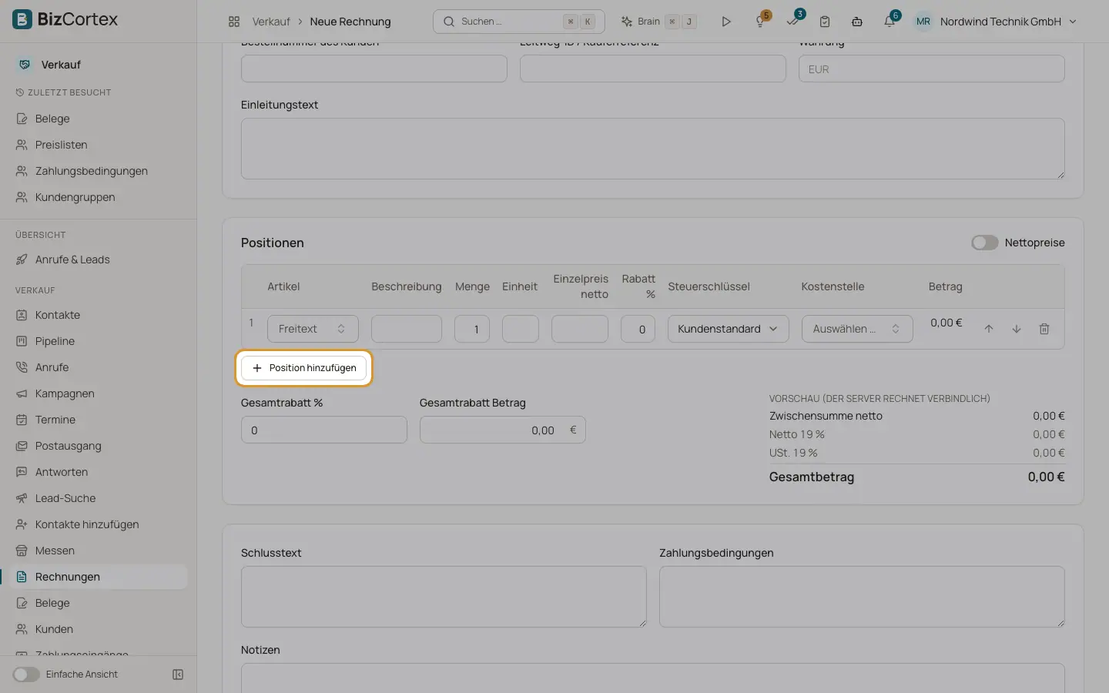This screenshot has height=693, width=1109.
Task: Toggle Einfache Ansicht switch
Action: click(25, 675)
